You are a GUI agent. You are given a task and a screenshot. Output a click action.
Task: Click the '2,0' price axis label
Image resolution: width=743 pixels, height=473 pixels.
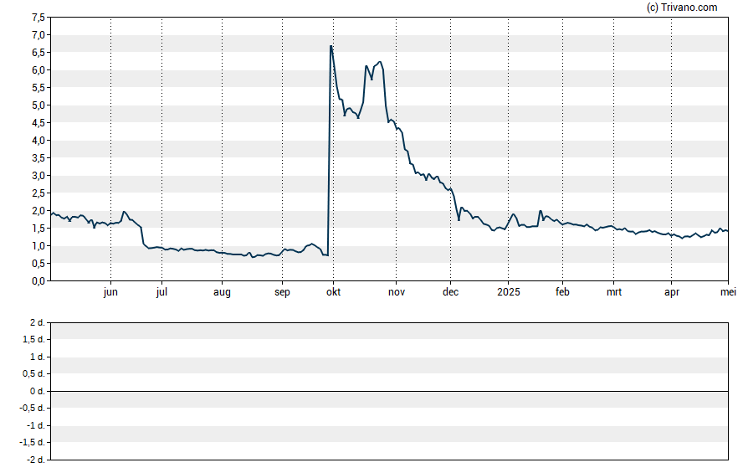(x=38, y=211)
